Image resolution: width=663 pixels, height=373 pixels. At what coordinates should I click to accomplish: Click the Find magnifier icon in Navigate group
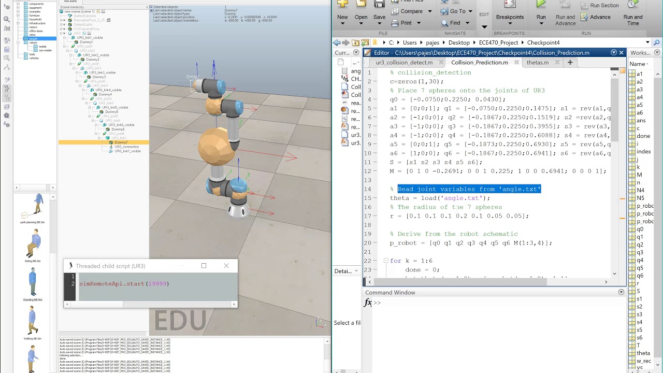pyautogui.click(x=444, y=23)
